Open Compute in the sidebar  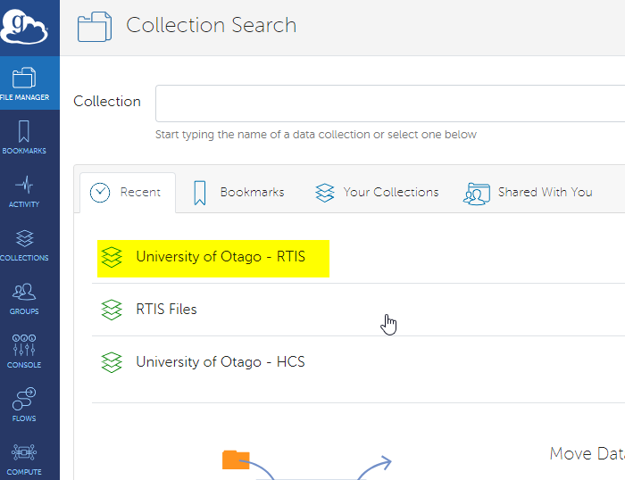(x=25, y=459)
